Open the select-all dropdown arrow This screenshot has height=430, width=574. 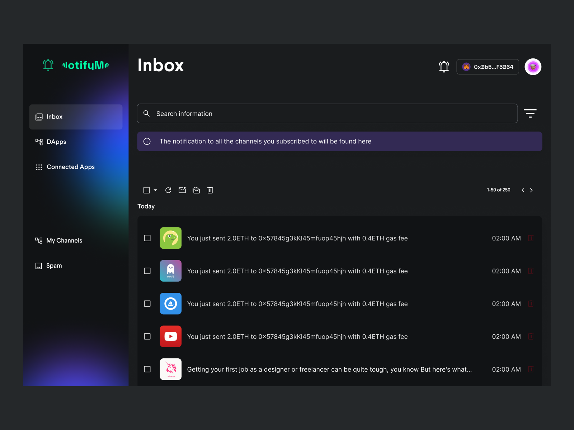tap(155, 190)
